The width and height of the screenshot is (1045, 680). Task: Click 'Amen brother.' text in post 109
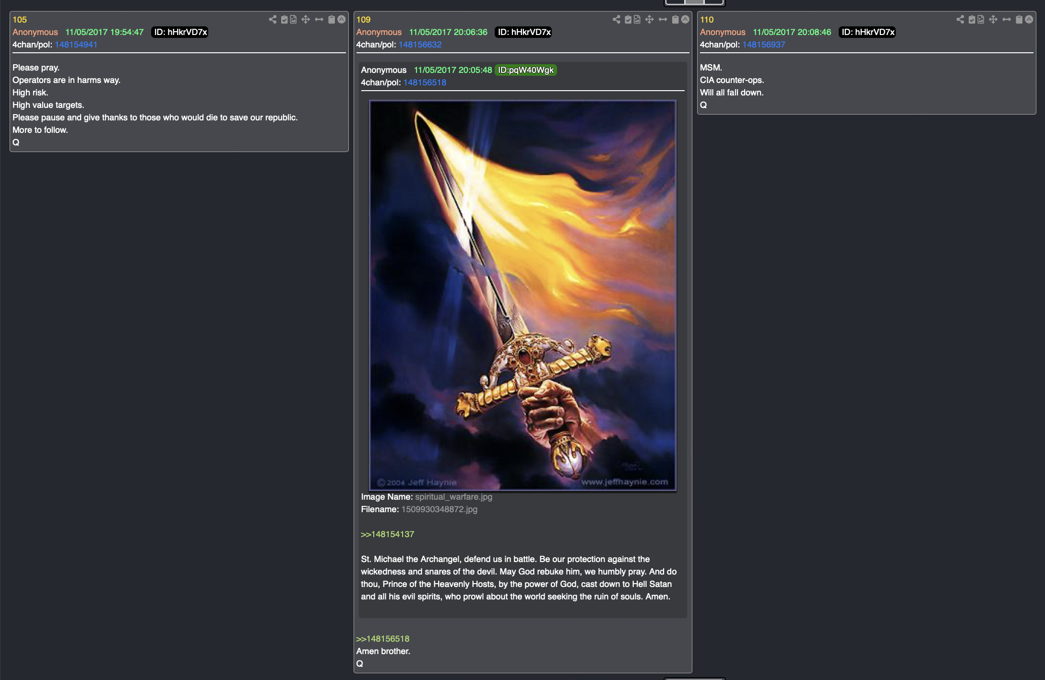[x=383, y=651]
